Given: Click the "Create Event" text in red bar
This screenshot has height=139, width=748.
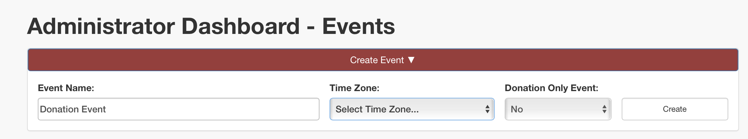Looking at the screenshot, I should click(377, 60).
